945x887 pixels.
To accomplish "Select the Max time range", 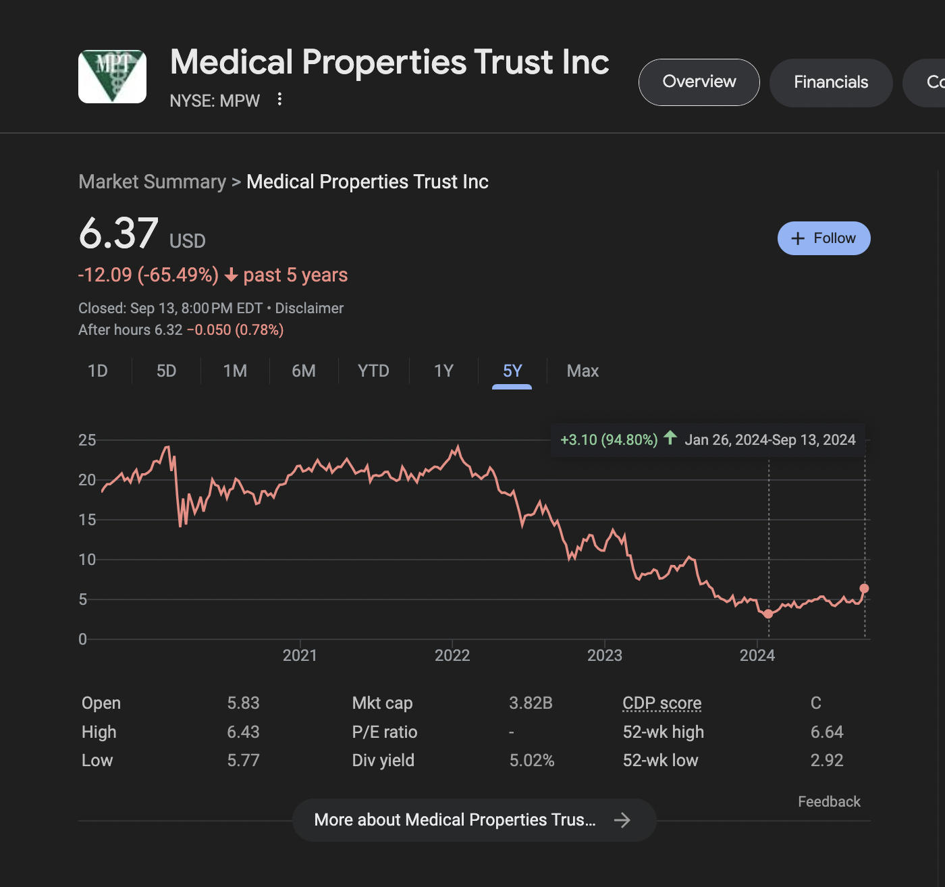I will 583,371.
